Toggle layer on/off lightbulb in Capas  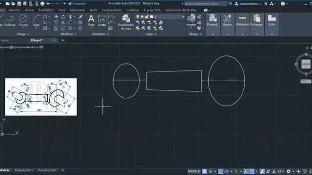tap(137, 17)
